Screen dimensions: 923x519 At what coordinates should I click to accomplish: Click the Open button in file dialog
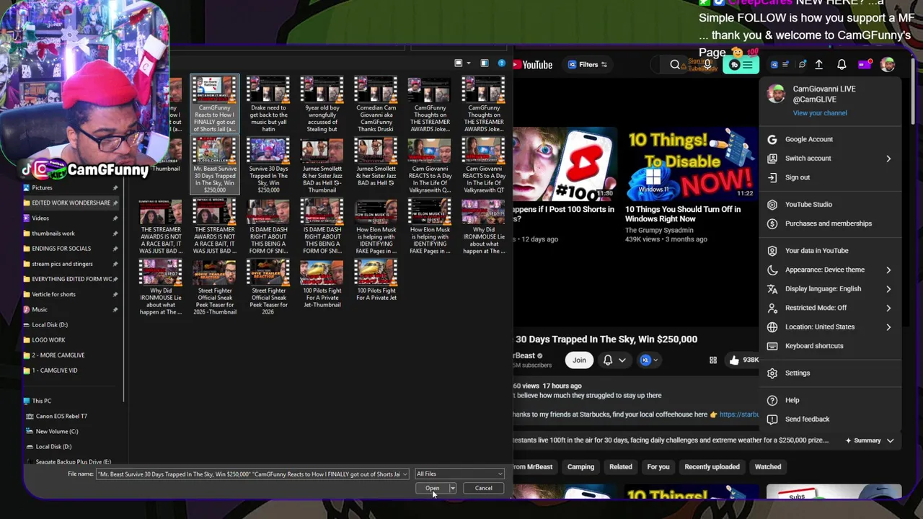coord(432,488)
